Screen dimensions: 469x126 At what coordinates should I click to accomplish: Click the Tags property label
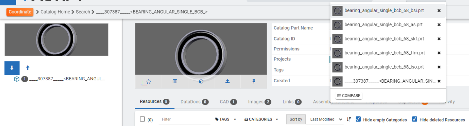point(278,70)
